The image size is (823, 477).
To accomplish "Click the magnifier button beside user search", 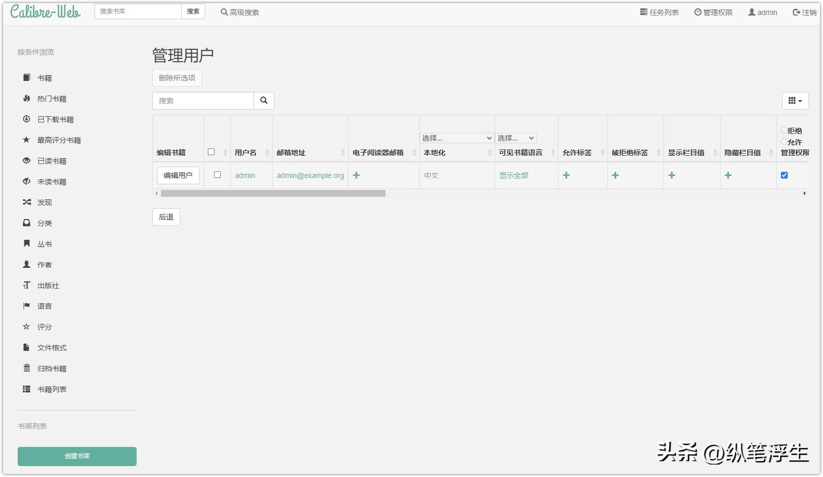I will pyautogui.click(x=264, y=101).
